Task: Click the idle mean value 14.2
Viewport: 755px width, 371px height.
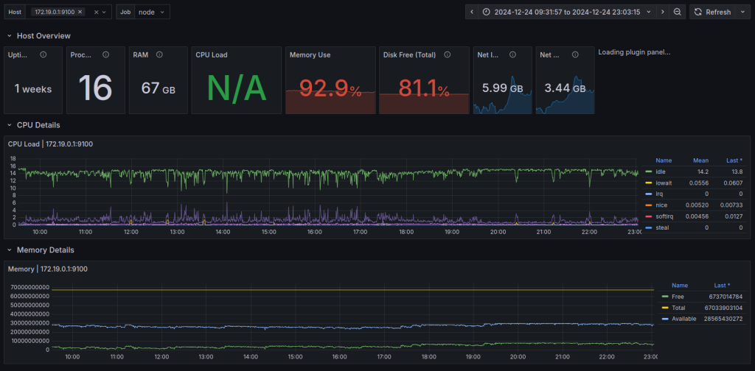Action: pos(703,172)
